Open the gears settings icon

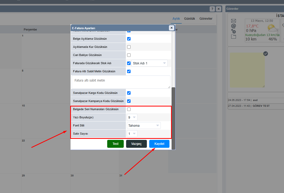pyautogui.click(x=234, y=31)
